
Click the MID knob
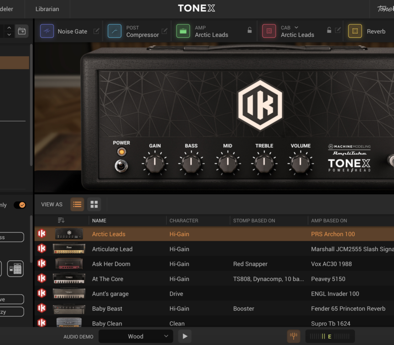(228, 163)
